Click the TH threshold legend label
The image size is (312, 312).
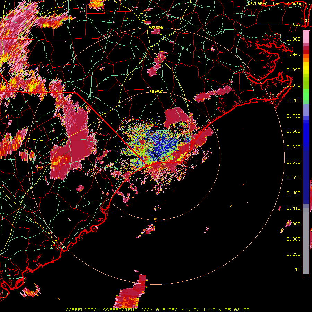pos(298,270)
